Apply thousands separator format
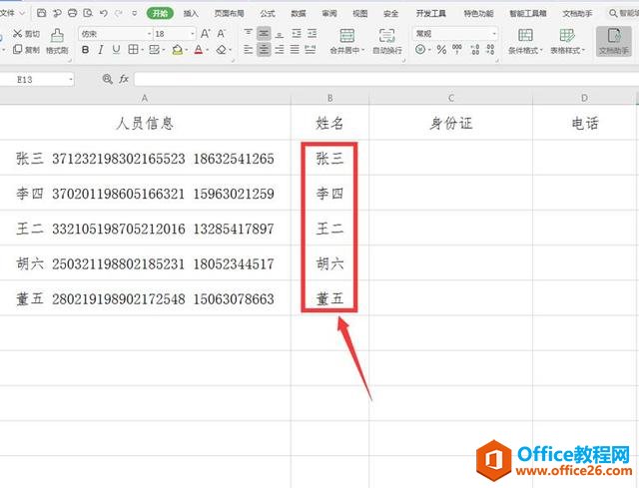The width and height of the screenshot is (639, 488). pyautogui.click(x=457, y=50)
